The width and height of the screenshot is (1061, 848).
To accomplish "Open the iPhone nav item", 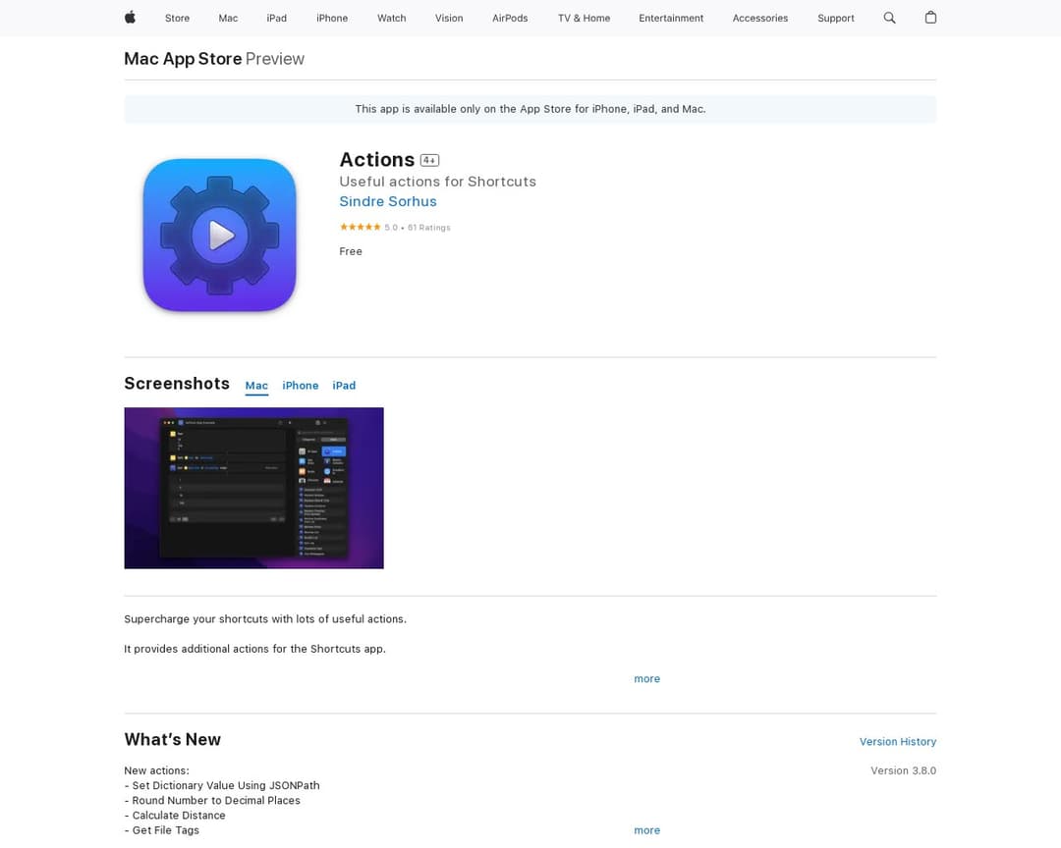I will coord(332,19).
